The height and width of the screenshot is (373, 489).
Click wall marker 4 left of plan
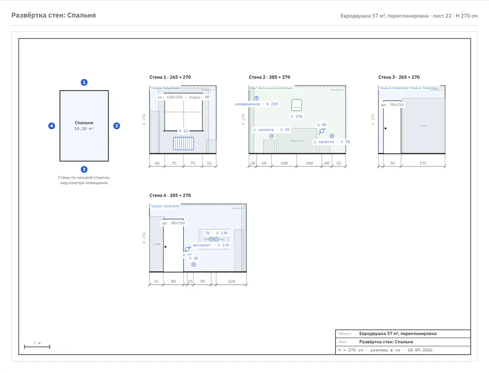(x=52, y=126)
